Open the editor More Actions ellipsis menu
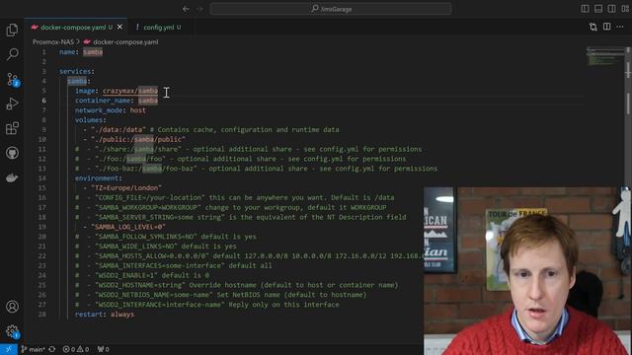This screenshot has height=355, width=632. pyautogui.click(x=620, y=27)
